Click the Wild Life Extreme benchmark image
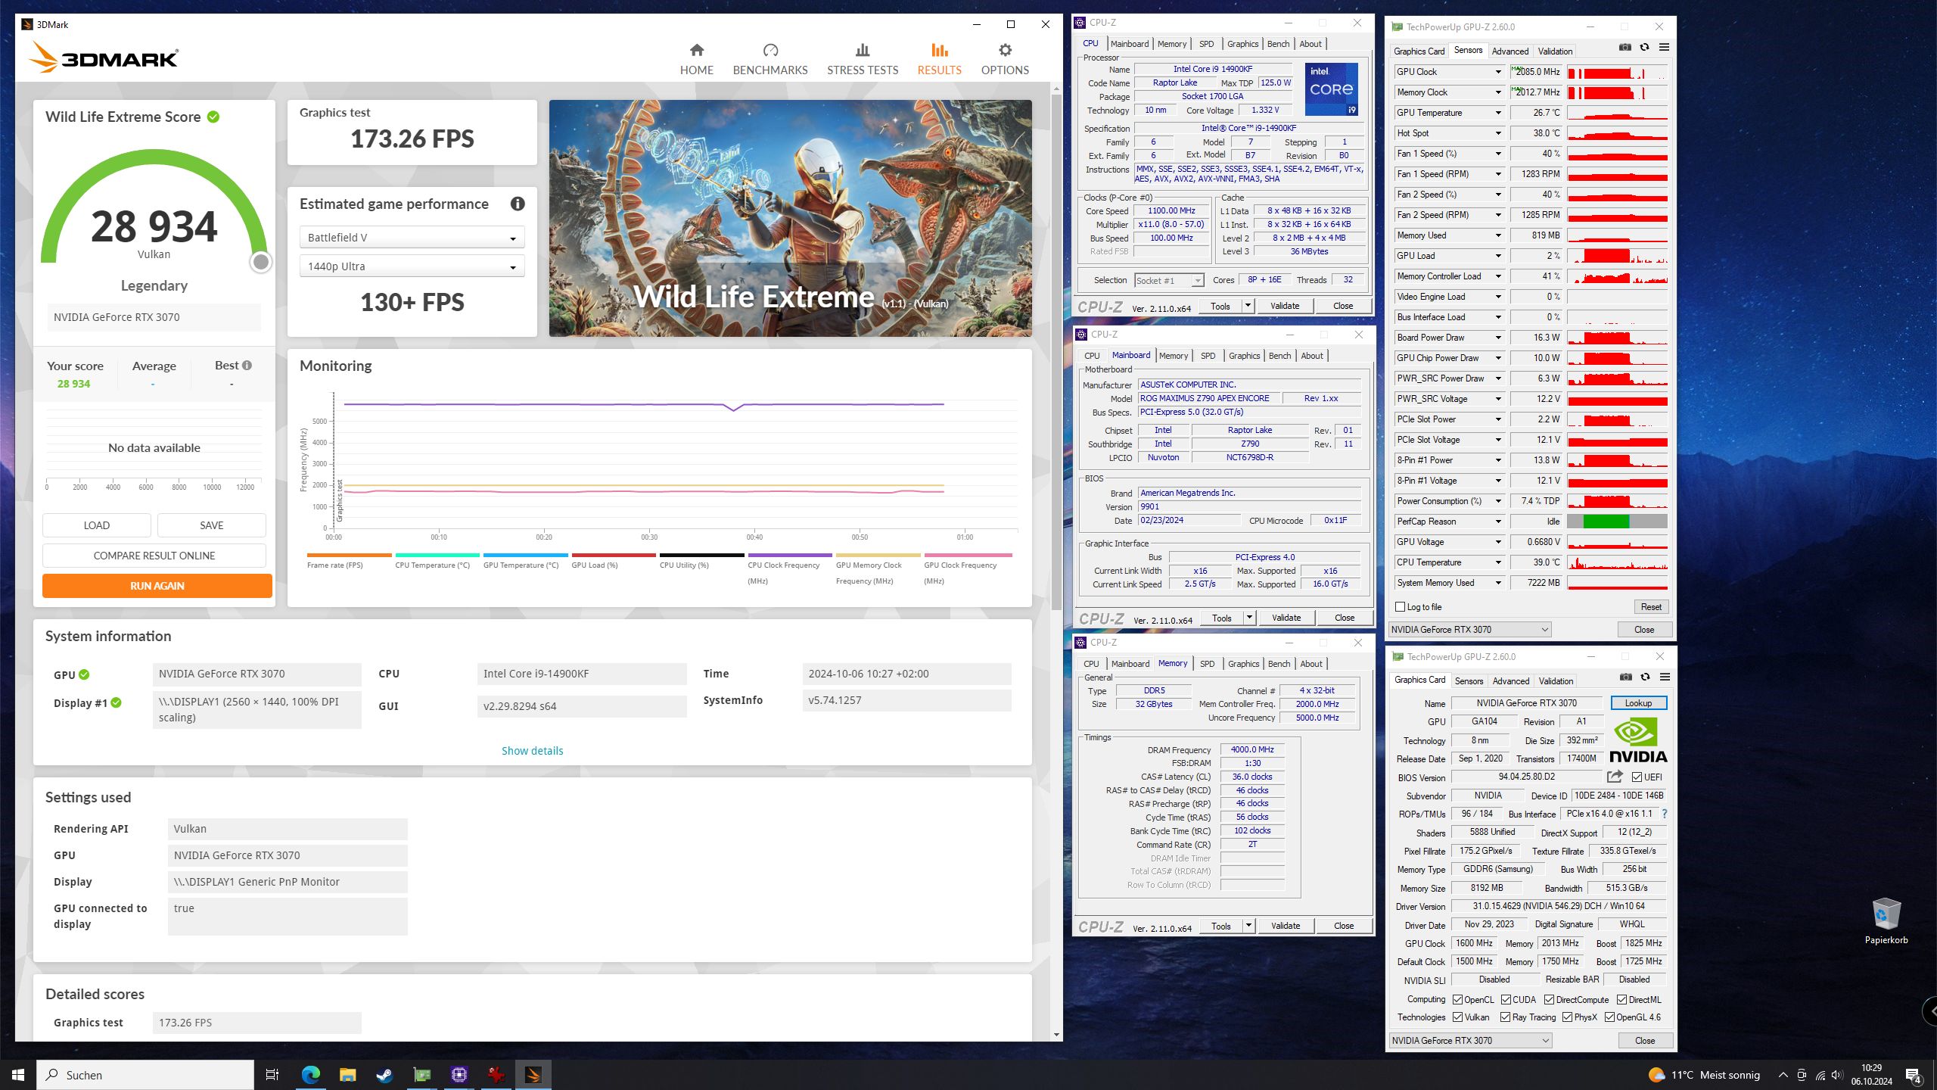1937x1090 pixels. (790, 218)
